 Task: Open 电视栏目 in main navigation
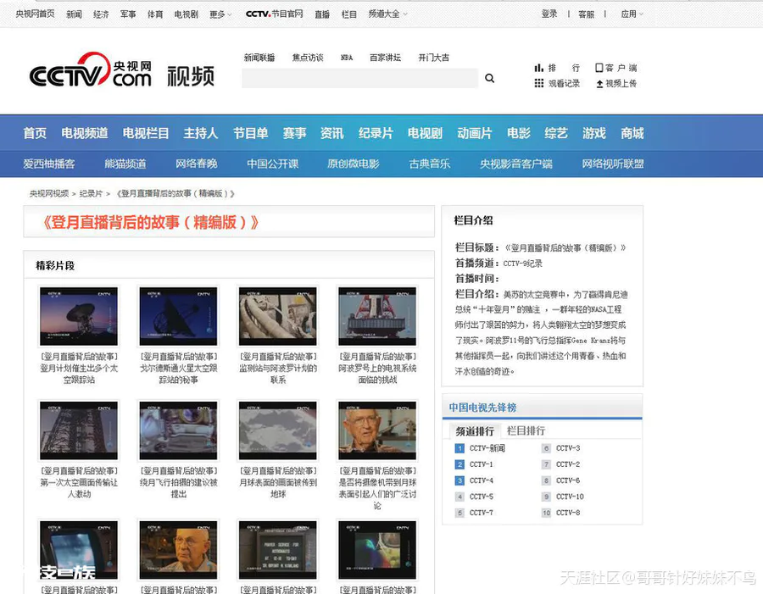click(x=146, y=133)
